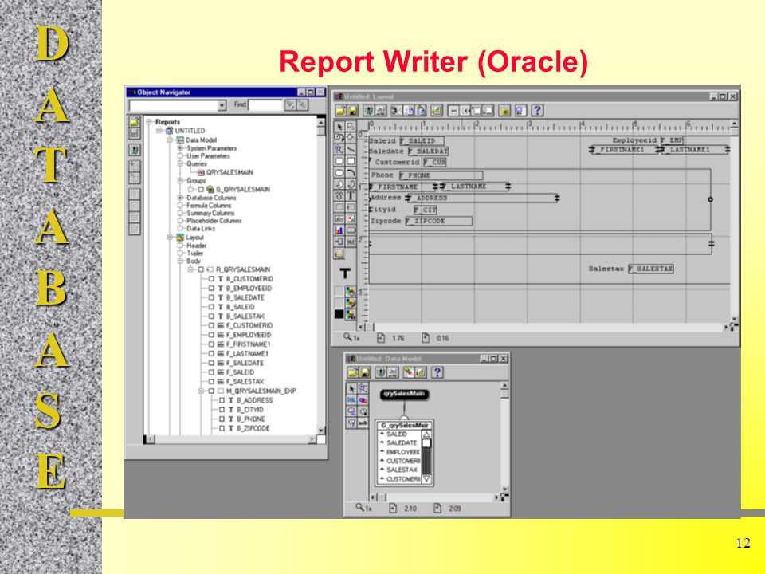Select the arrow pointer tool in Layout palette
Viewport: 765px width, 574px height.
pyautogui.click(x=339, y=127)
